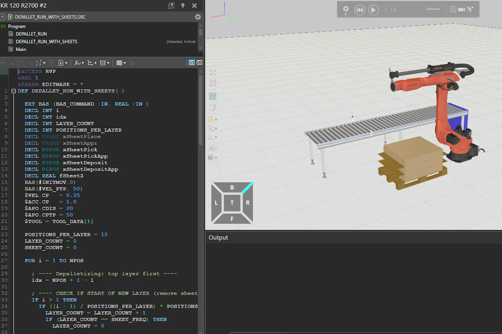The width and height of the screenshot is (502, 334).
Task: Select Main routine in Program tree
Action: tap(21, 49)
